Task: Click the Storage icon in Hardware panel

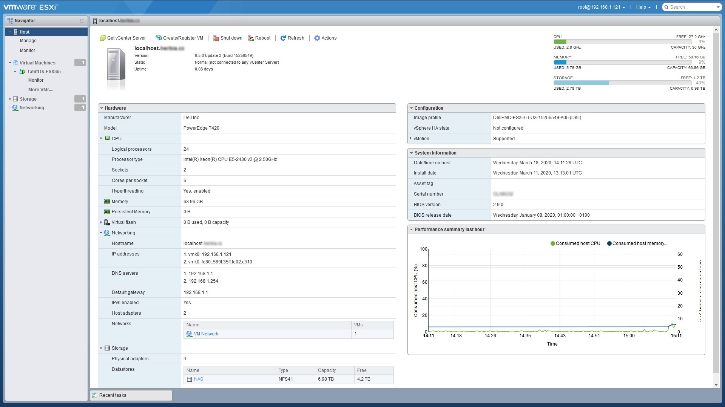Action: click(107, 348)
